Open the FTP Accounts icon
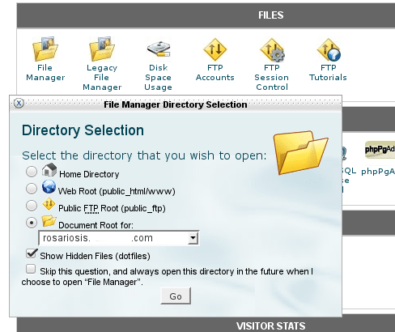Screen dimensions: 395x332 pos(215,49)
